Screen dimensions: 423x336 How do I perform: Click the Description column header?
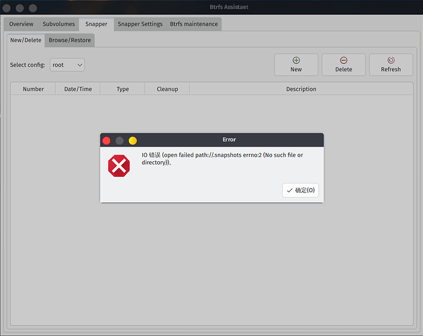click(301, 89)
